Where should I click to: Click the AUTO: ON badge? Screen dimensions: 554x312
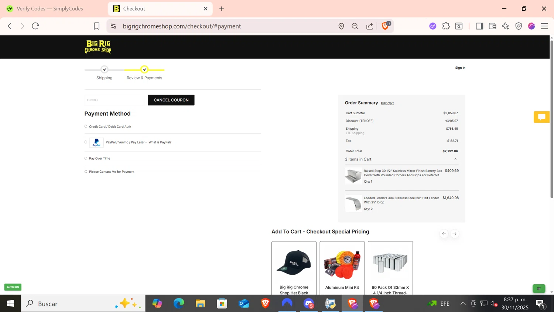tap(13, 287)
